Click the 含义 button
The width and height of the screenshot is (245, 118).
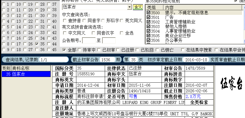[x=138, y=7]
